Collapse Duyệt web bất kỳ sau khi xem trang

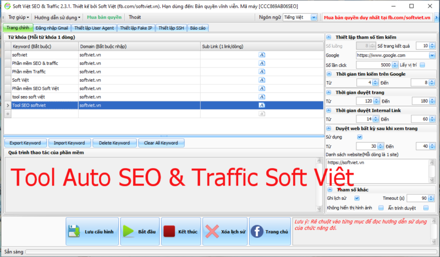pyautogui.click(x=329, y=128)
